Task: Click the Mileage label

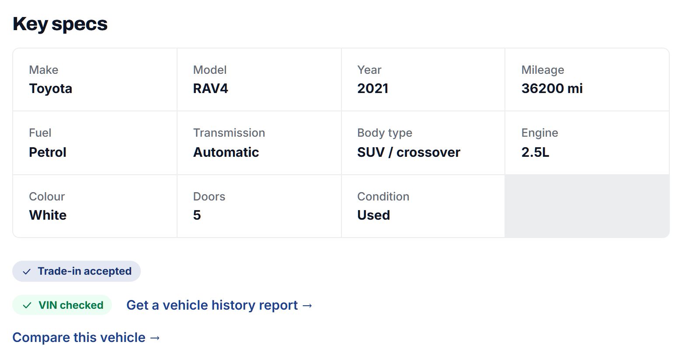Action: tap(543, 70)
